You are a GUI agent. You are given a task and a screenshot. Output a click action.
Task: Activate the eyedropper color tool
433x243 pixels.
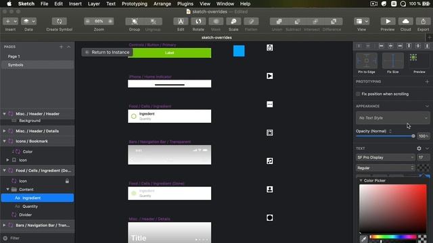click(363, 239)
